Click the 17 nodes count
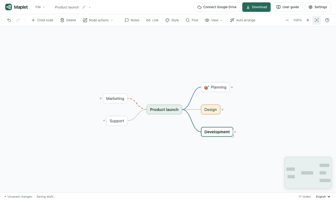 [x=304, y=197]
